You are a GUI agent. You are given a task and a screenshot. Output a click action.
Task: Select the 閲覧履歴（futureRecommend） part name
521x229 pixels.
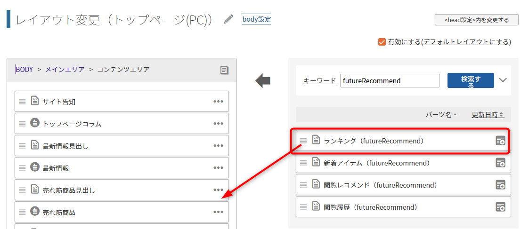point(372,207)
